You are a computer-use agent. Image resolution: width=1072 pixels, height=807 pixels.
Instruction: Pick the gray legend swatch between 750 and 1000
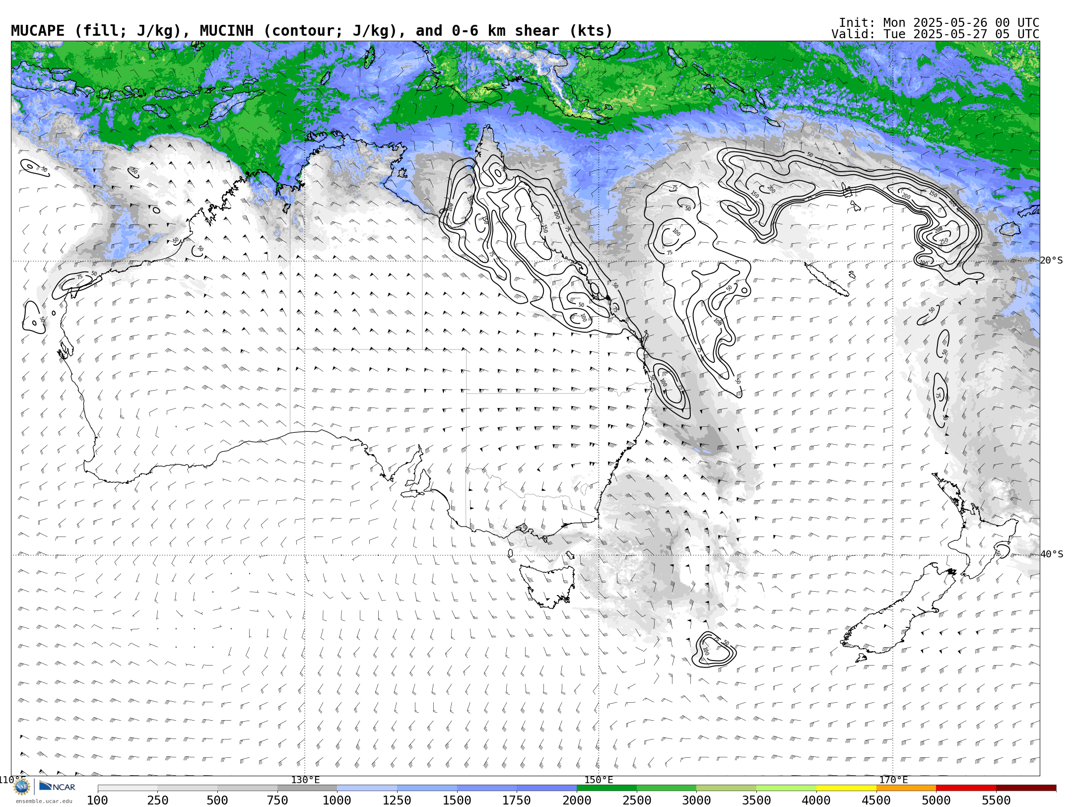[x=307, y=788]
